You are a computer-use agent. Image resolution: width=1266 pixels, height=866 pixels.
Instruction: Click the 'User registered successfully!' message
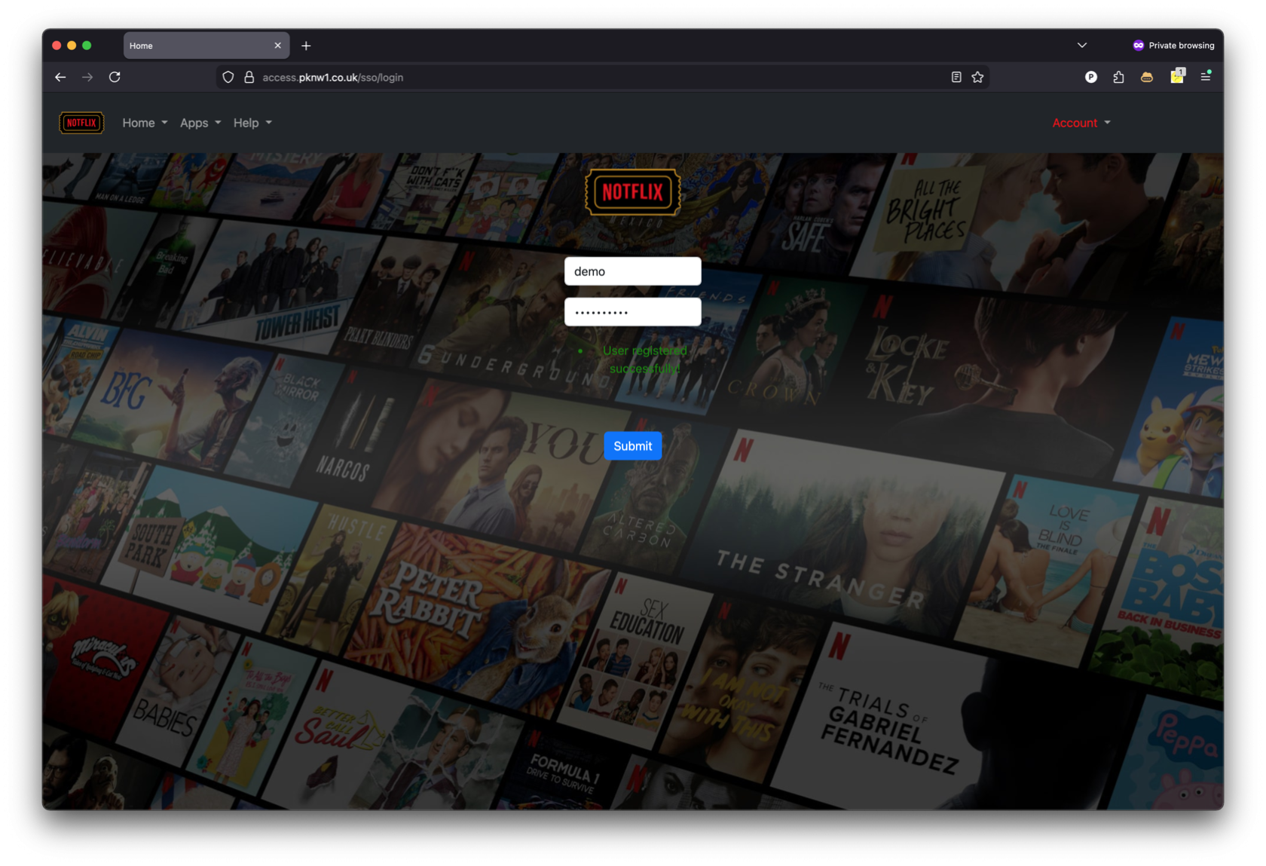coord(644,360)
